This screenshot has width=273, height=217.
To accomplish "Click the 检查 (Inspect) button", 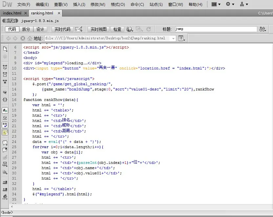I will coord(117,29).
